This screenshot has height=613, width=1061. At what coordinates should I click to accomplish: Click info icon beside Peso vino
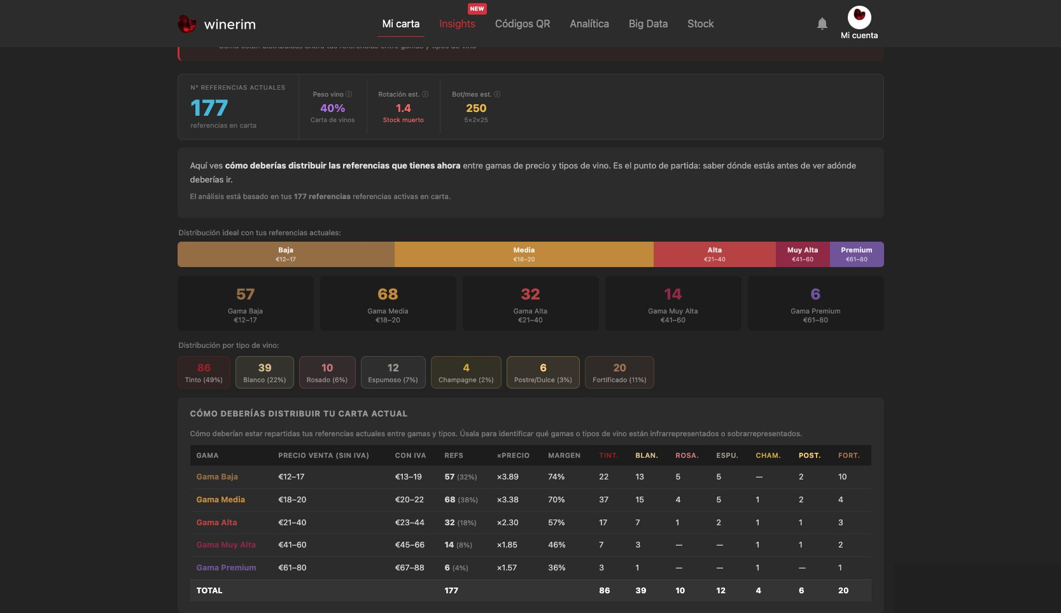[x=349, y=94]
